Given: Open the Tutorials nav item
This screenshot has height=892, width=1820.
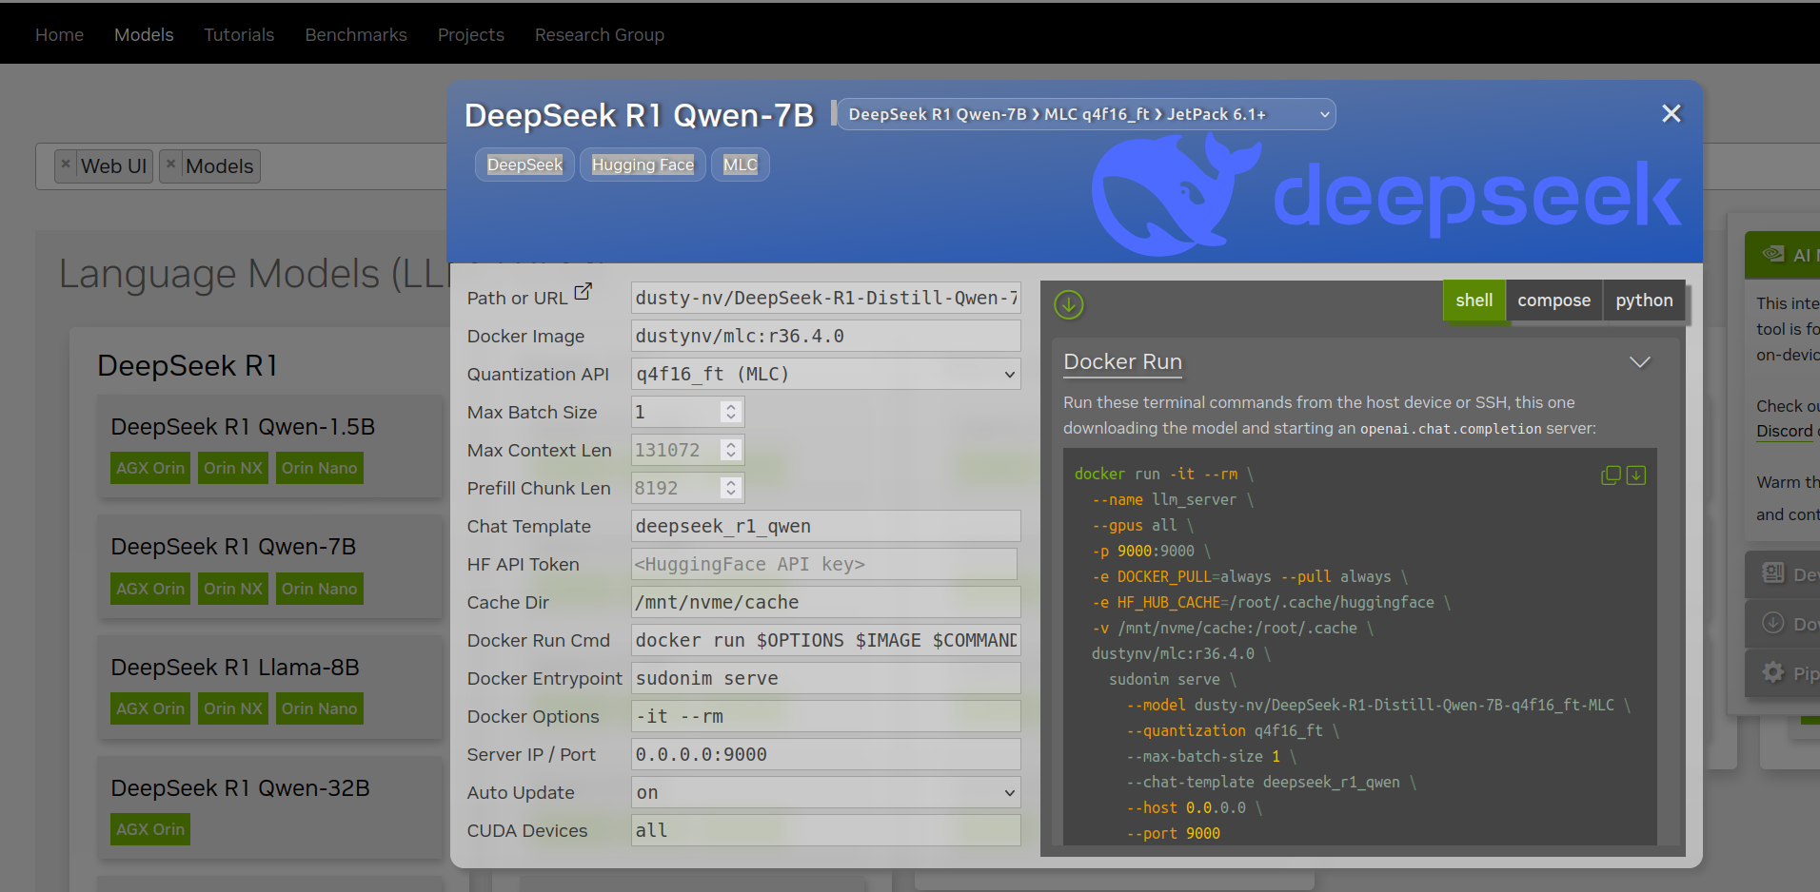Looking at the screenshot, I should coord(239,35).
